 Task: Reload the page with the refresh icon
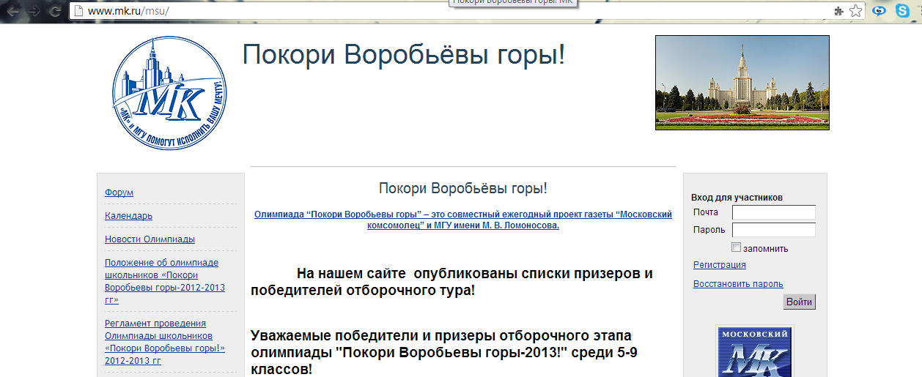[x=56, y=11]
